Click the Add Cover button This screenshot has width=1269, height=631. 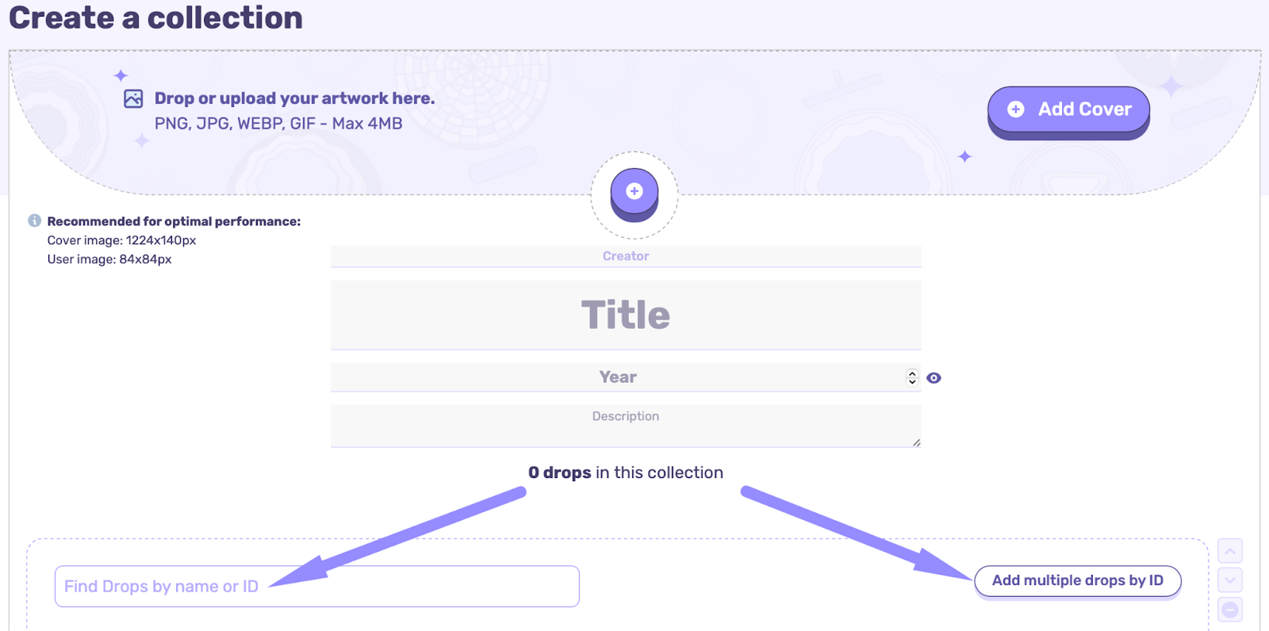click(x=1068, y=109)
